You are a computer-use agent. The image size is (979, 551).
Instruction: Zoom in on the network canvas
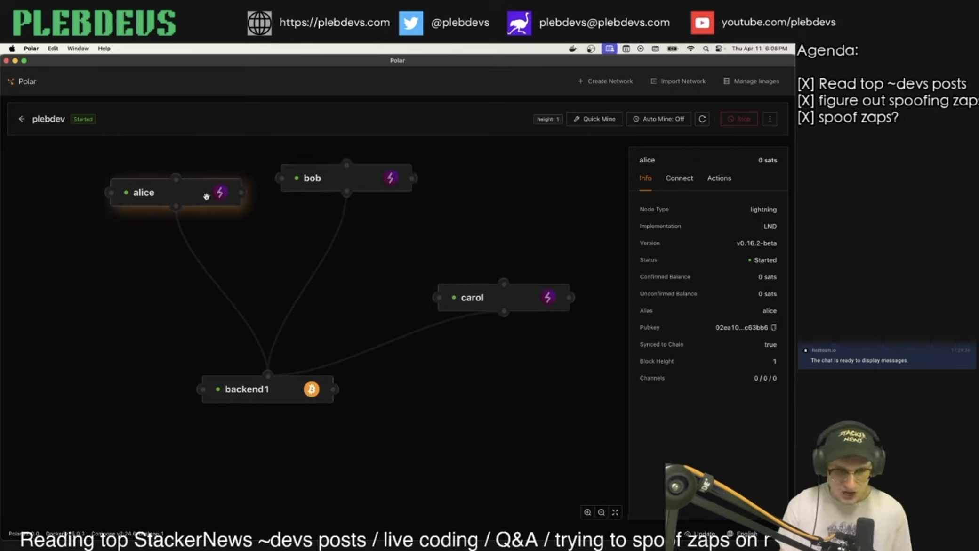click(587, 512)
